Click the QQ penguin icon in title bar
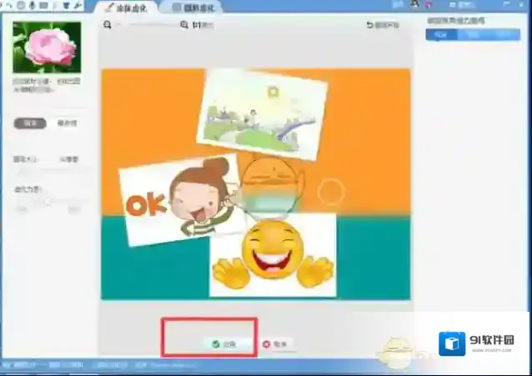Viewport: 532px width, 376px height. tap(415, 5)
